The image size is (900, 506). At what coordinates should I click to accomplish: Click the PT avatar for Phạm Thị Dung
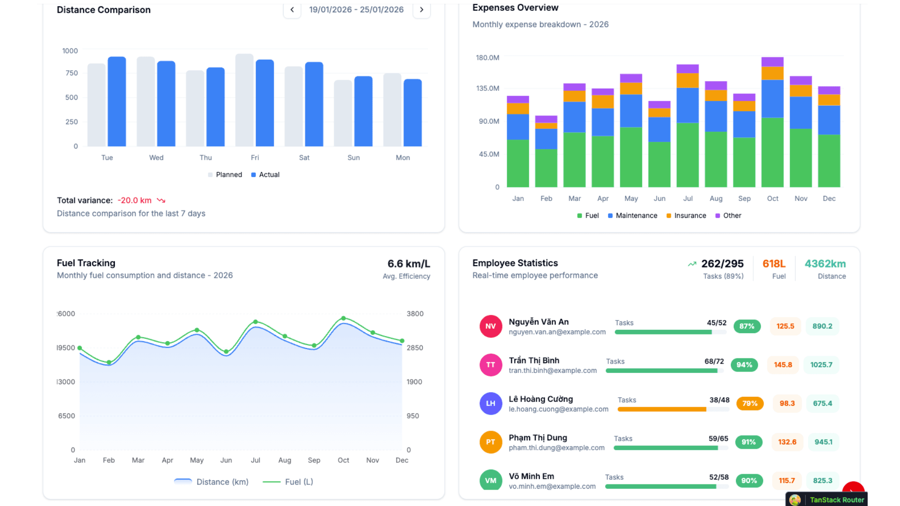[490, 442]
